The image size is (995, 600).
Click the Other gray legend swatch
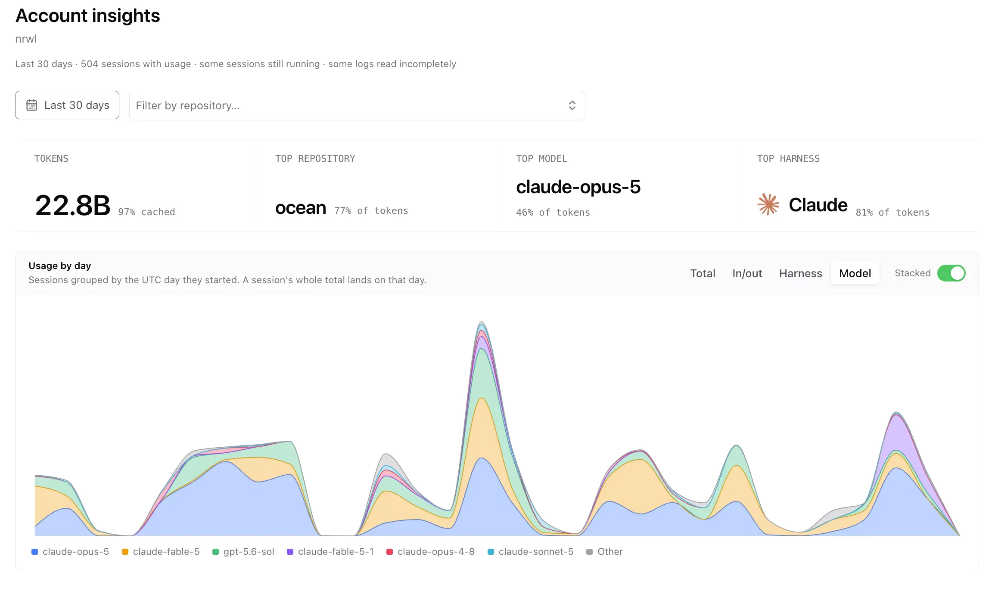pyautogui.click(x=590, y=552)
